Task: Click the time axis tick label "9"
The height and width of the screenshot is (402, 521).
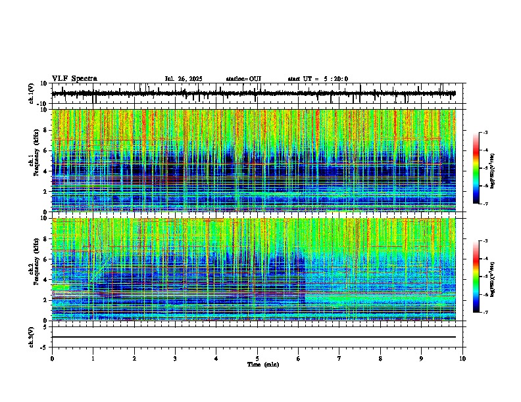Action: (x=421, y=359)
